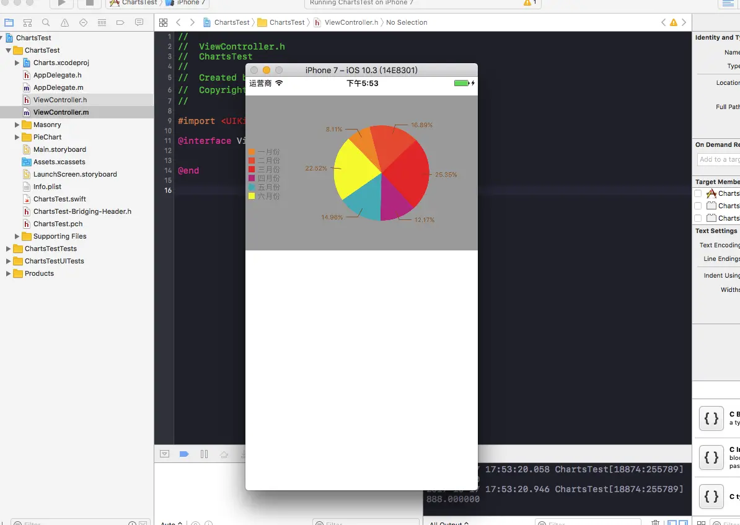The height and width of the screenshot is (525, 740).
Task: Click ViewController.h in jump bar breadcrumb
Action: 346,22
